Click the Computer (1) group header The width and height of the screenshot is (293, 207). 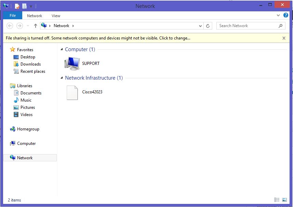80,49
